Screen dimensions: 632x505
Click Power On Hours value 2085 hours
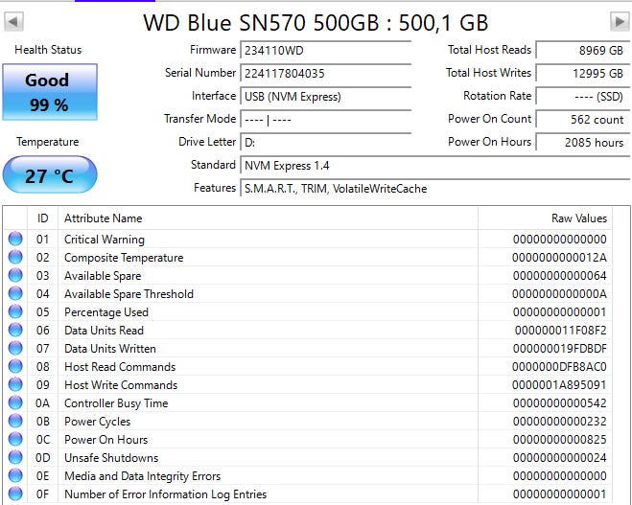click(x=583, y=142)
